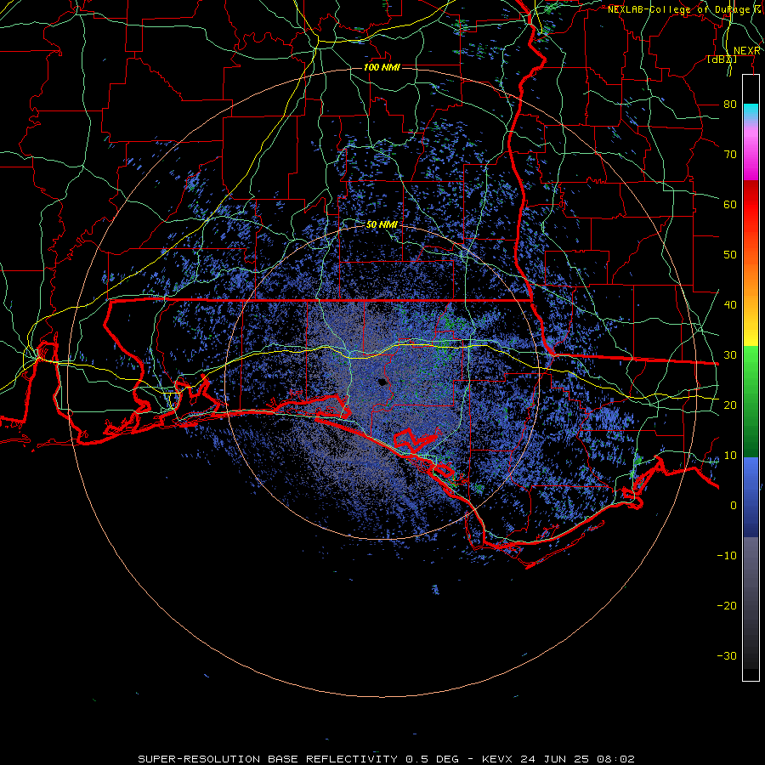Click the 70 dBZ scale label
The height and width of the screenshot is (765, 765).
coord(730,154)
